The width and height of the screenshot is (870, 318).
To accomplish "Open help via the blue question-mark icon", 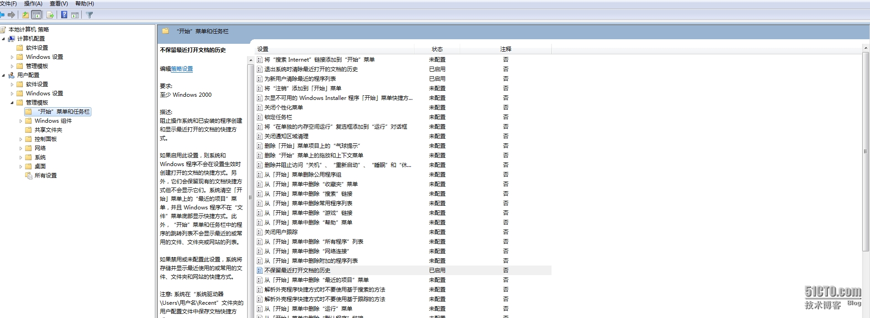I will [x=64, y=15].
